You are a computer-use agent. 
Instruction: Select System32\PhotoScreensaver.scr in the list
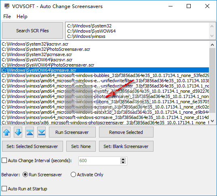105,49
